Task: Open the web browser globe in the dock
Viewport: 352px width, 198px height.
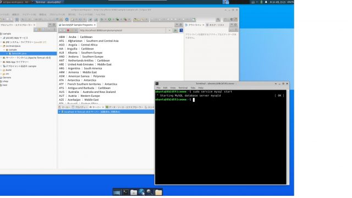Action: [x=142, y=192]
